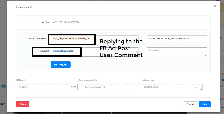Close the Facebook API dialog

coord(215,6)
